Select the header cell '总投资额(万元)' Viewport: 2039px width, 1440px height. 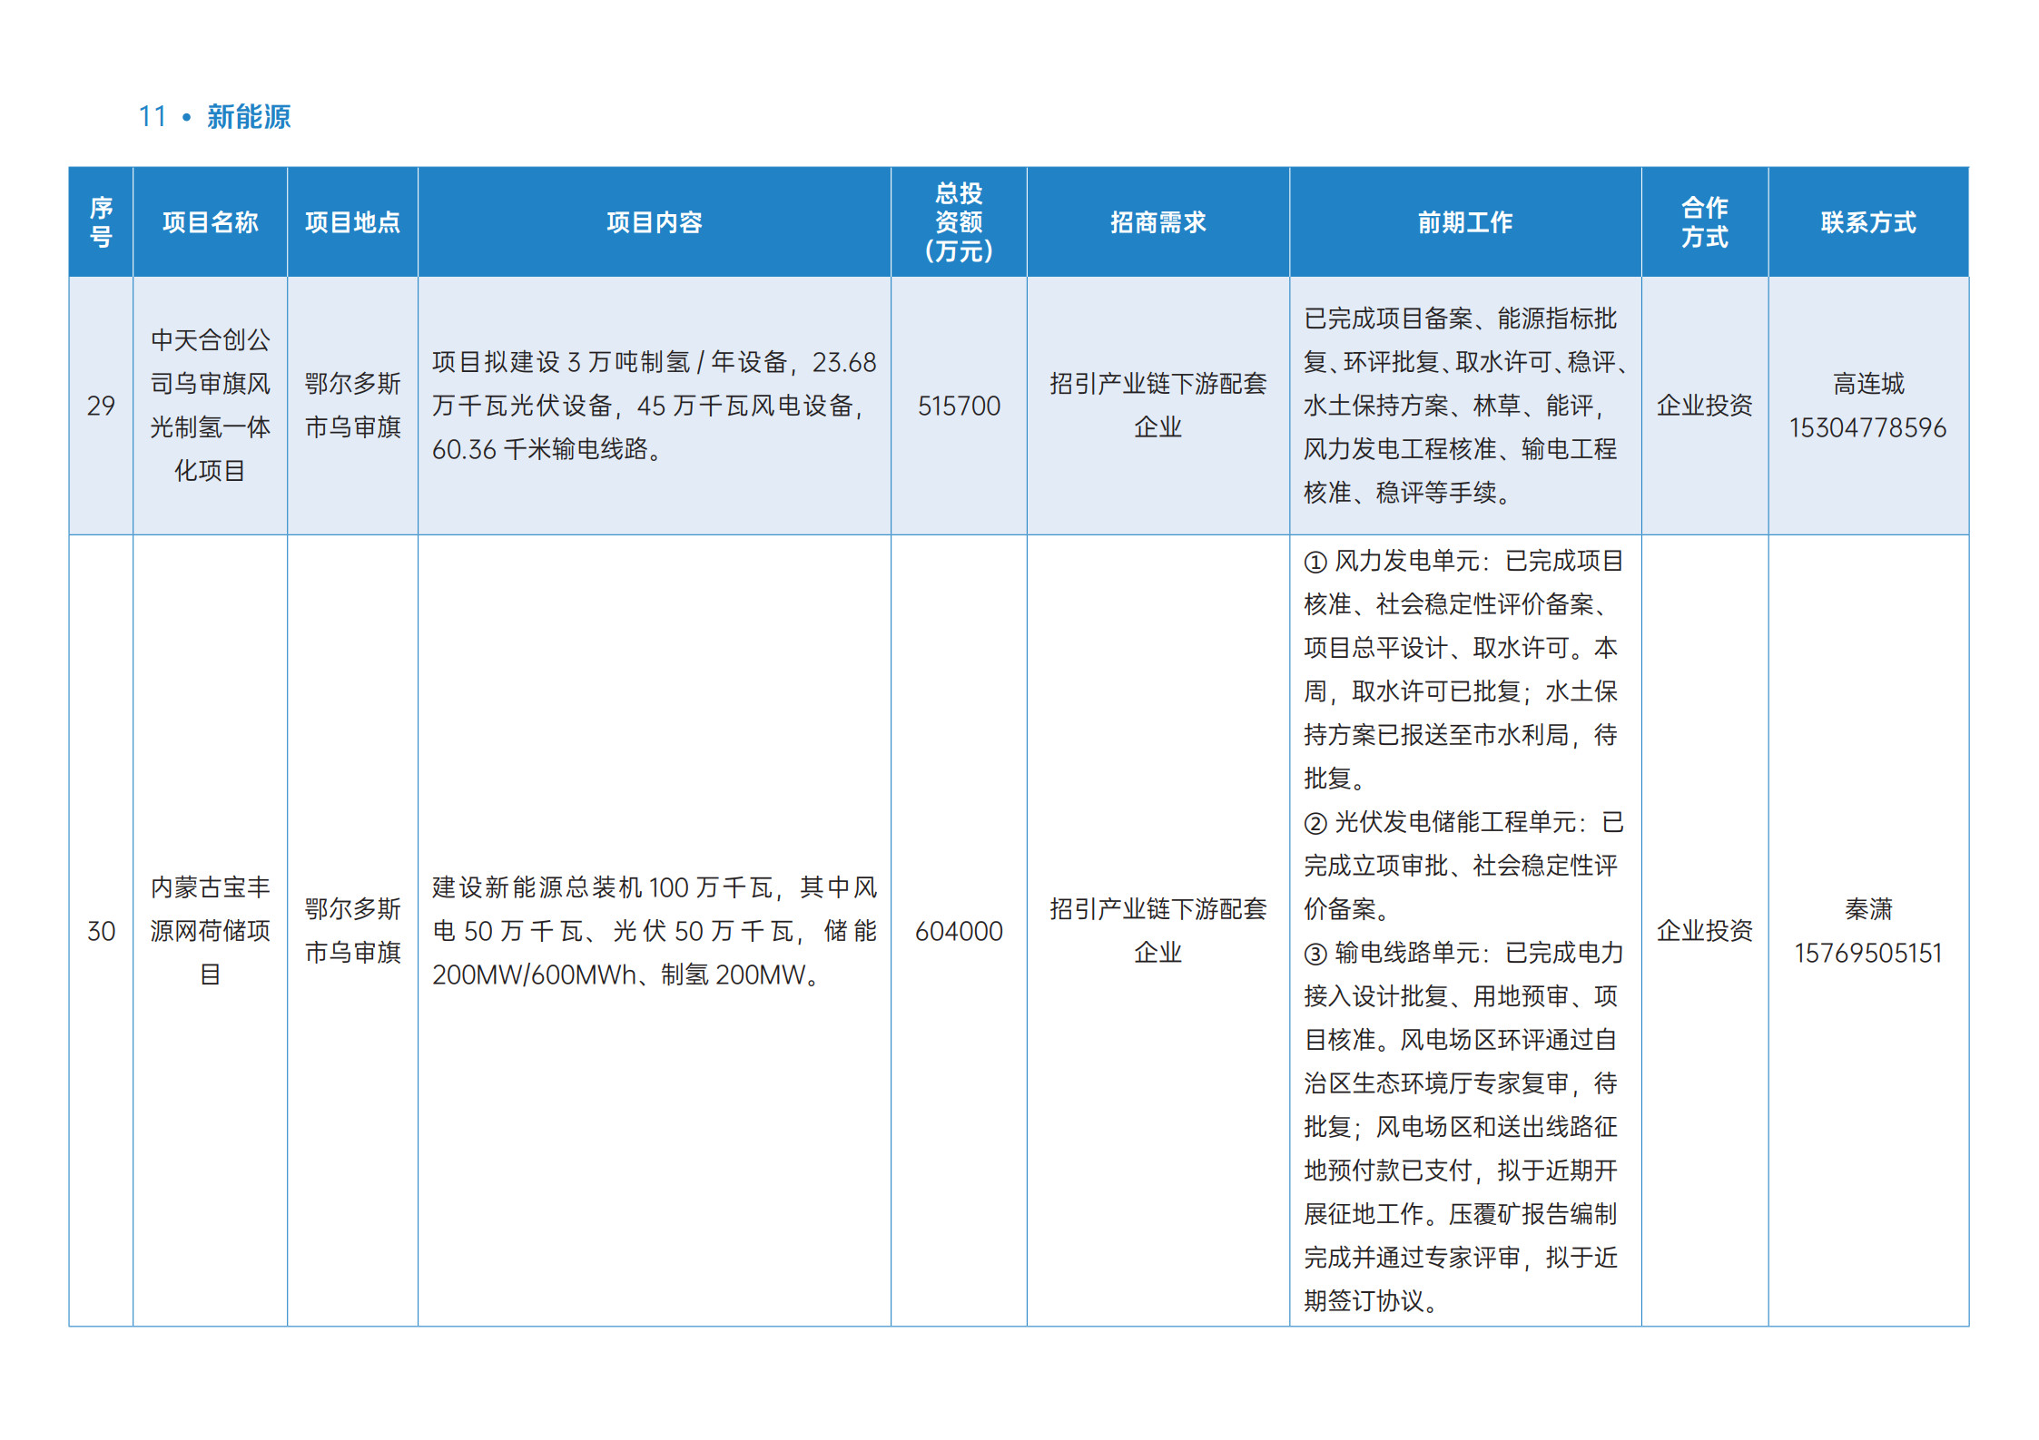click(959, 222)
